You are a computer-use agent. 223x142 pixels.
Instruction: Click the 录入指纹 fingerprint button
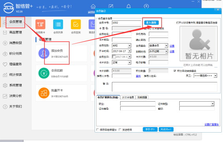pyautogui.click(x=151, y=22)
